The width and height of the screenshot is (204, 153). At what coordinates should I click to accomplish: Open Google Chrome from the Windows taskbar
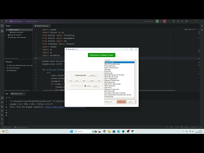tap(105, 131)
